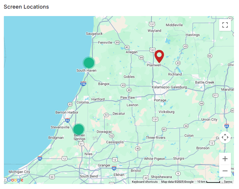
Task: Click the I-196 interstate shield
Action: pos(83,84)
